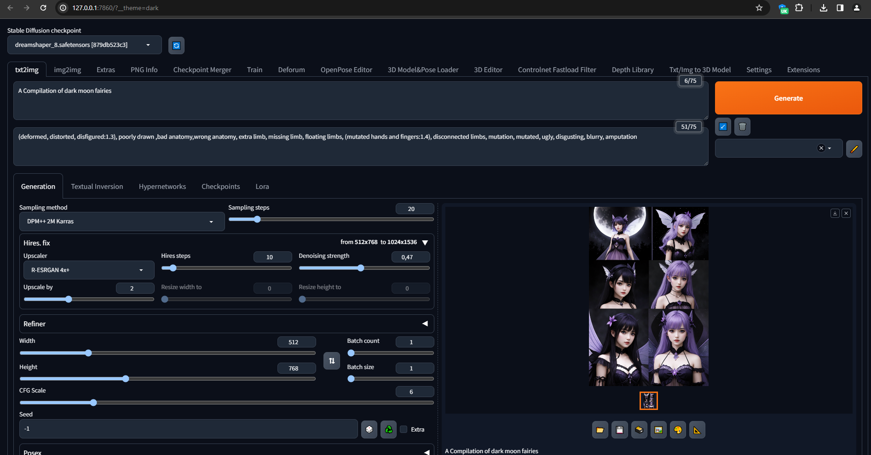Viewport: 871px width, 455px height.
Task: Open the output folder icon
Action: tap(600, 430)
